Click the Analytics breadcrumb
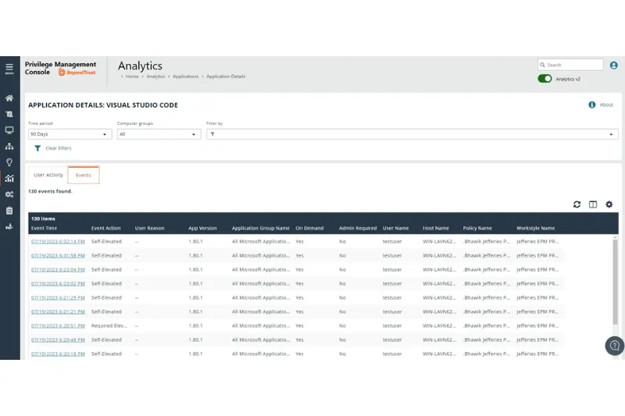Viewport: 625px width, 416px height. pyautogui.click(x=155, y=76)
